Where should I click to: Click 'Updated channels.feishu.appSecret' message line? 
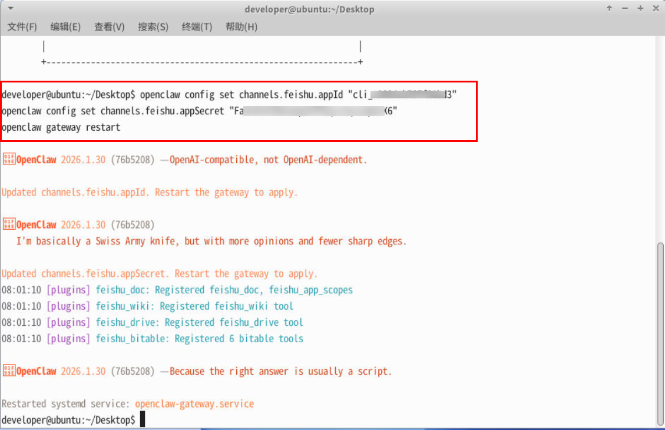pos(160,273)
